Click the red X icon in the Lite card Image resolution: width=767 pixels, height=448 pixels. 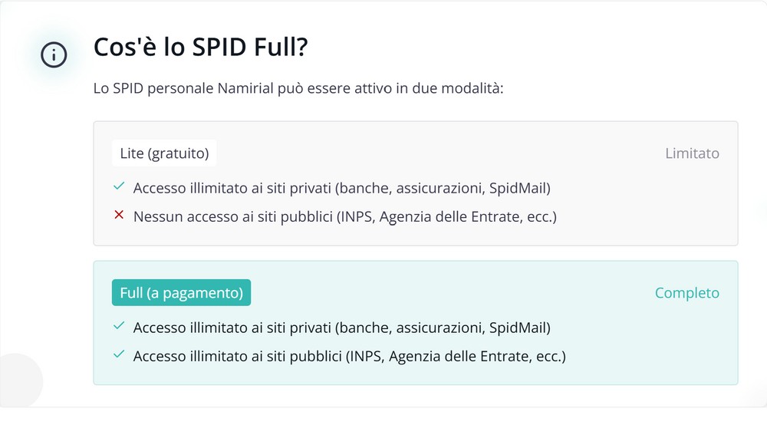tap(119, 216)
